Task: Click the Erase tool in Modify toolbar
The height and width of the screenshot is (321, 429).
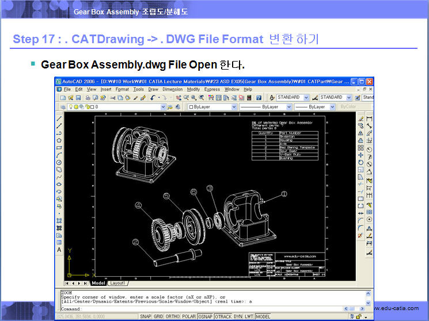Action: 361,118
